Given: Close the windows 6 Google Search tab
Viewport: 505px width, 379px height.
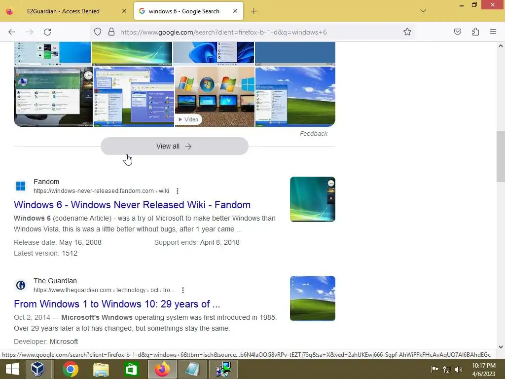Looking at the screenshot, I should pyautogui.click(x=235, y=11).
